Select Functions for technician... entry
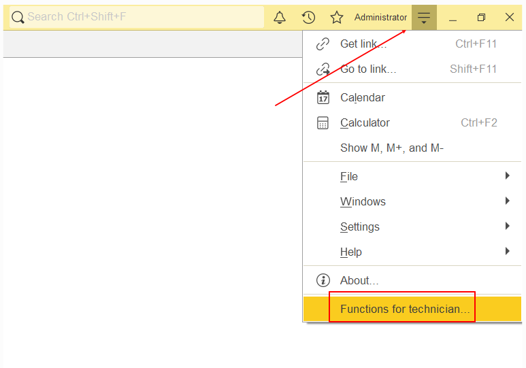The width and height of the screenshot is (526, 368). [x=412, y=309]
